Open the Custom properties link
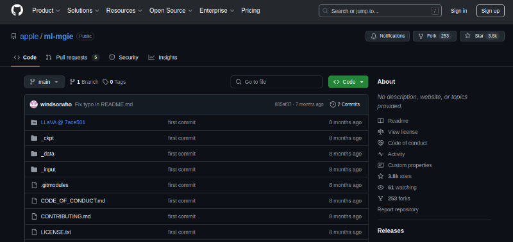The height and width of the screenshot is (242, 513). pyautogui.click(x=410, y=165)
